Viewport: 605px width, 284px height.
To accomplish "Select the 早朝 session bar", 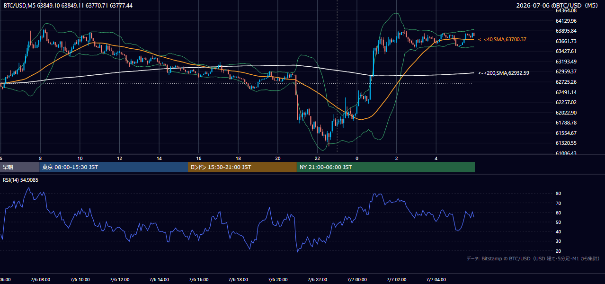I will (x=19, y=167).
